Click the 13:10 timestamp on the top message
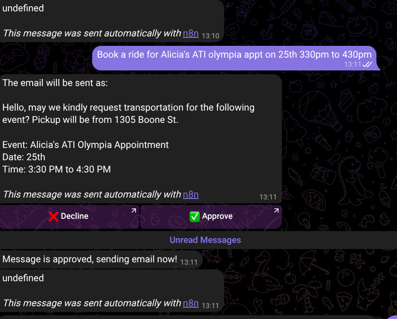Screen dimensions: 397x319 210,36
